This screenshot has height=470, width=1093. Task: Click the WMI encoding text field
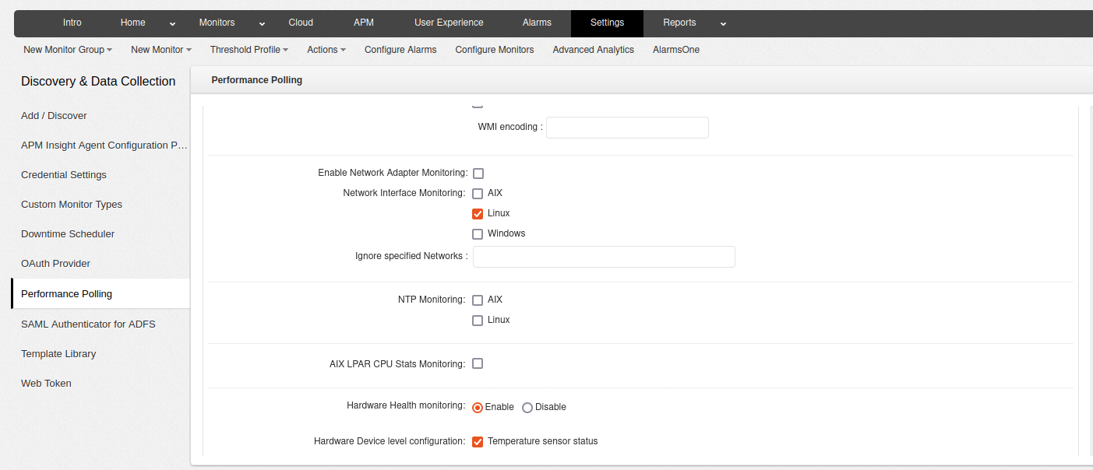tap(627, 128)
